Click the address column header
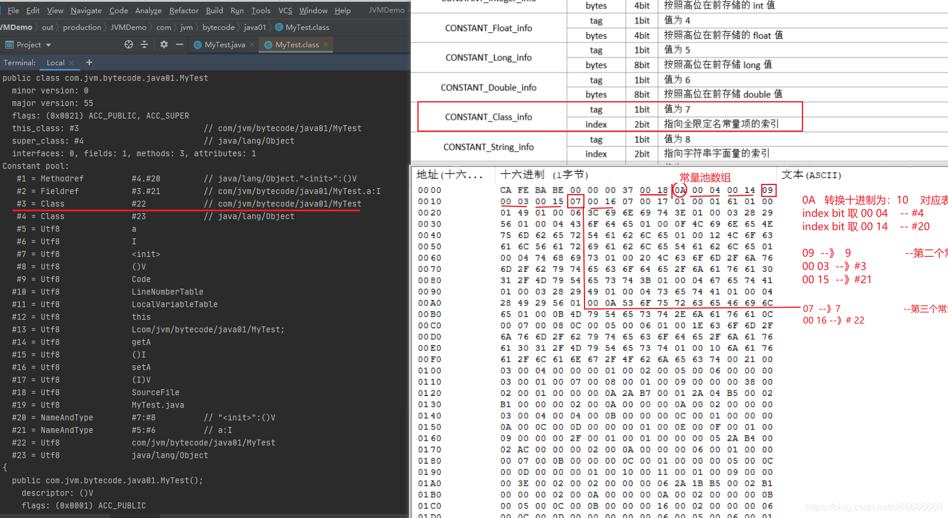The width and height of the screenshot is (948, 518). click(450, 175)
